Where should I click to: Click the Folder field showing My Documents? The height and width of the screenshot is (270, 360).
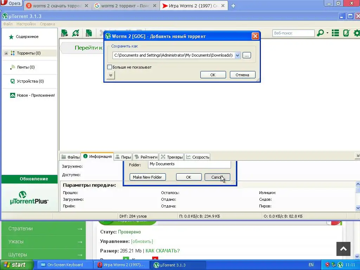click(189, 164)
